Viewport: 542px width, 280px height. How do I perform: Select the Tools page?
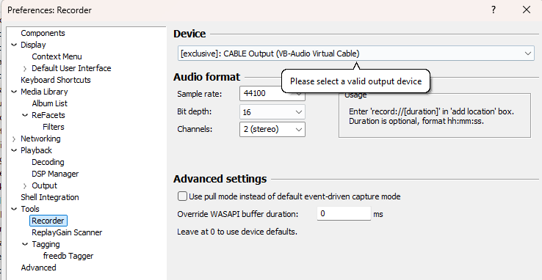click(30, 209)
